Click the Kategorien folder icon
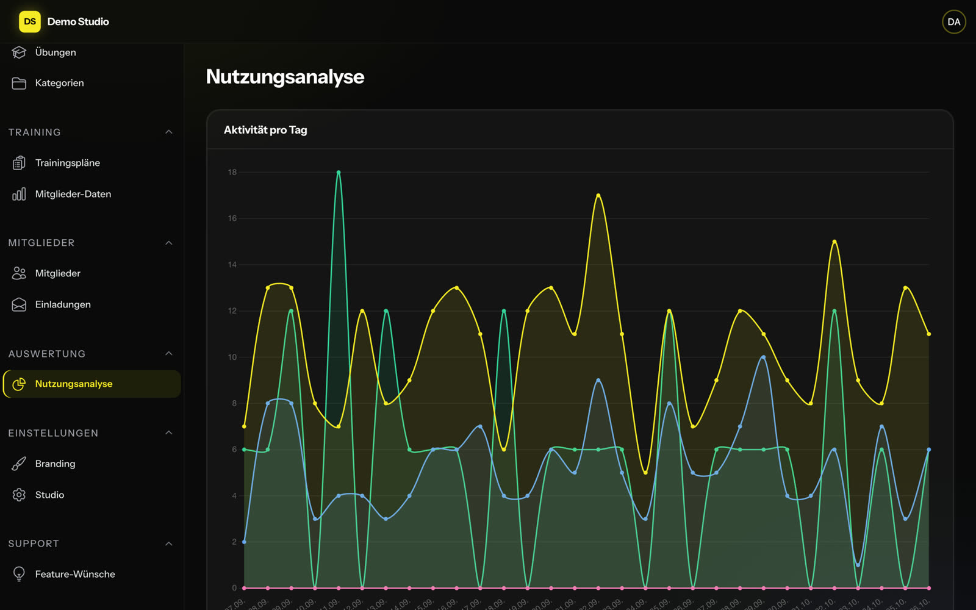The height and width of the screenshot is (610, 976). tap(19, 83)
